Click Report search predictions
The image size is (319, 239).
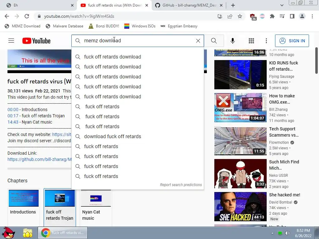181,185
